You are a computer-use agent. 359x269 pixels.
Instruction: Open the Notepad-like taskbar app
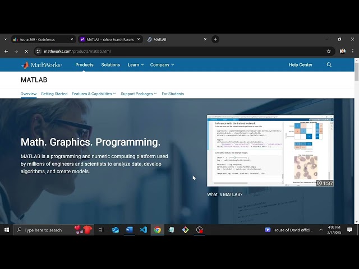pos(171,230)
